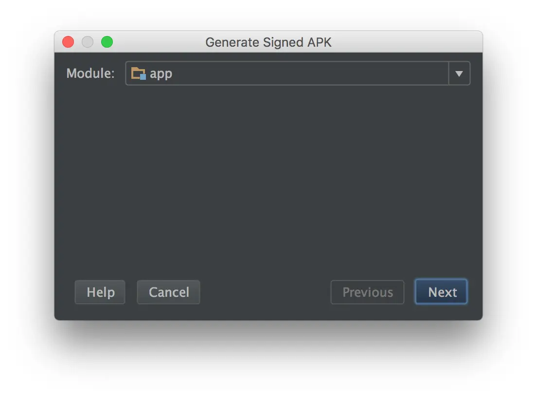The height and width of the screenshot is (398, 537).
Task: Click the "app" text in the module field
Action: pos(161,73)
